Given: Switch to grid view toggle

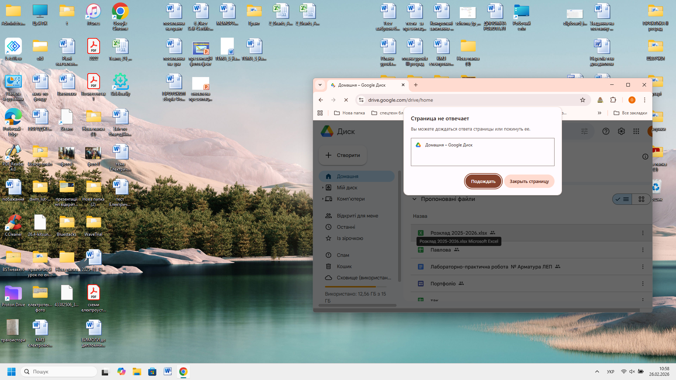Looking at the screenshot, I should [641, 199].
